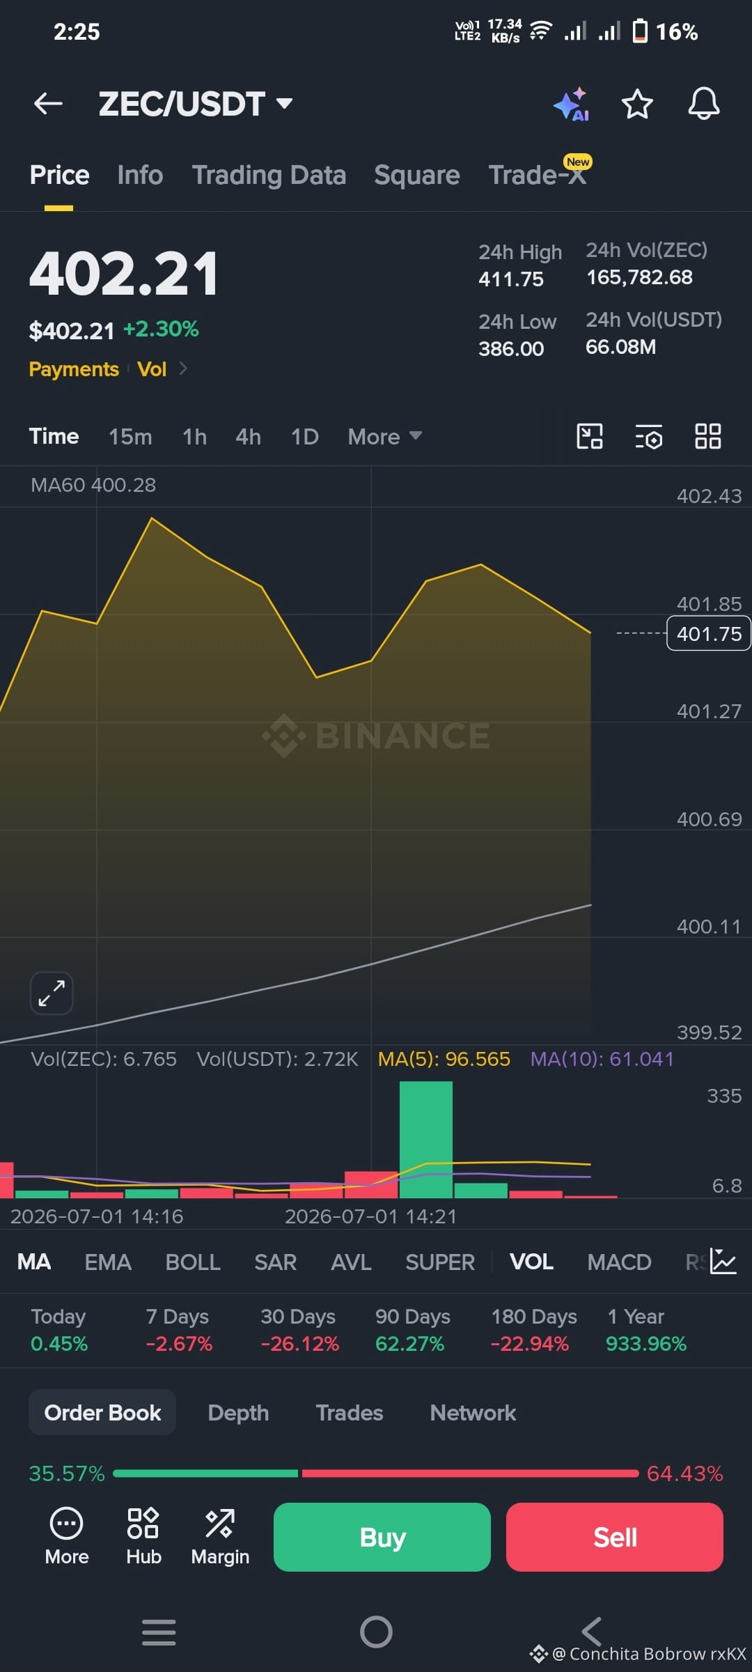The height and width of the screenshot is (1672, 752).
Task: Select the 4h interval
Action: coord(248,437)
